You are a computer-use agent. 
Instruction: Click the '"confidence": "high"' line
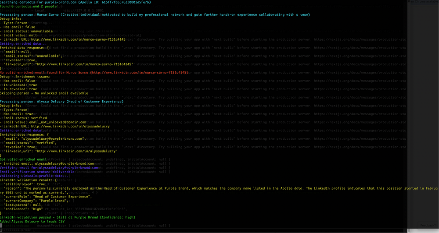tap(23, 209)
